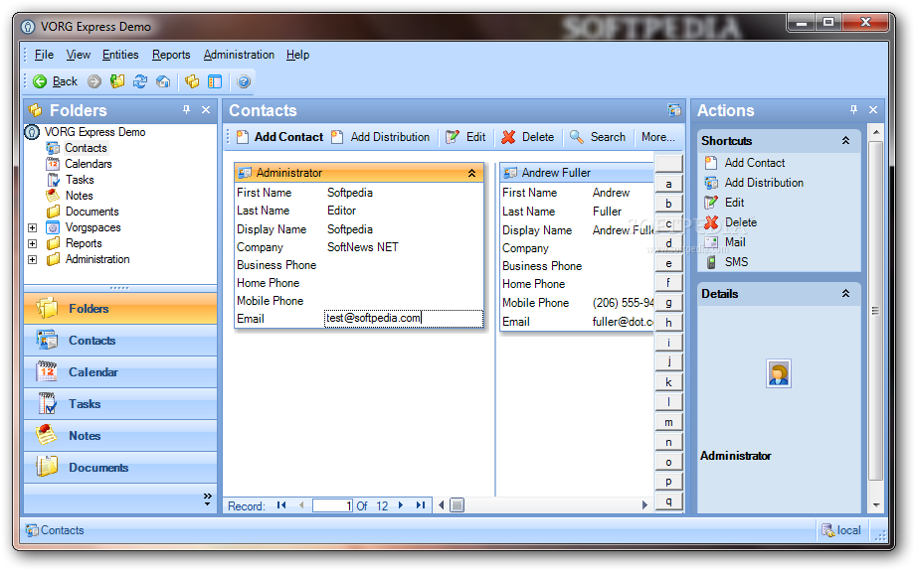The height and width of the screenshot is (571, 916).
Task: Go to the next record
Action: [x=401, y=505]
